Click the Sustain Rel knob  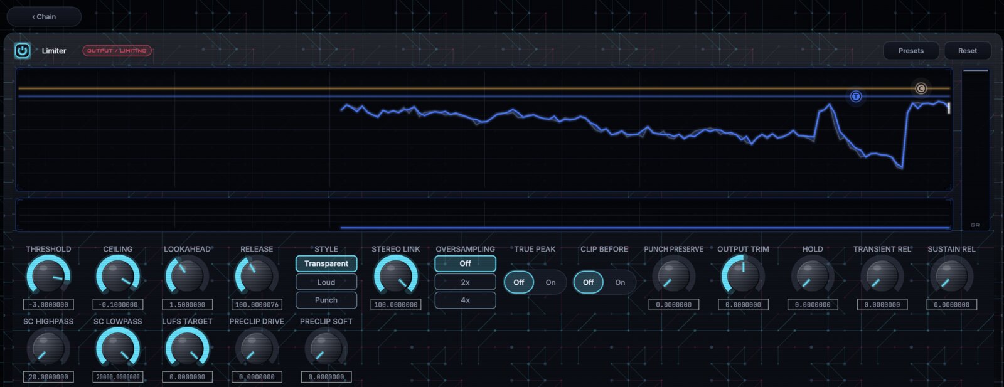951,276
